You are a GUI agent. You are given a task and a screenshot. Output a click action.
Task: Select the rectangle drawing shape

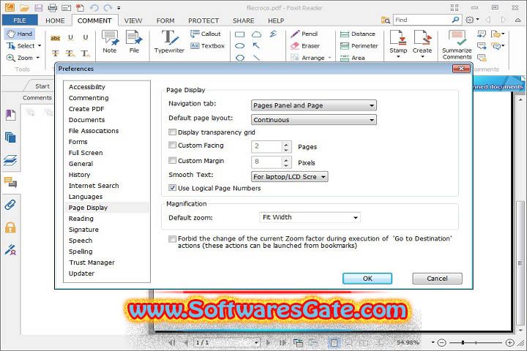coord(239,34)
